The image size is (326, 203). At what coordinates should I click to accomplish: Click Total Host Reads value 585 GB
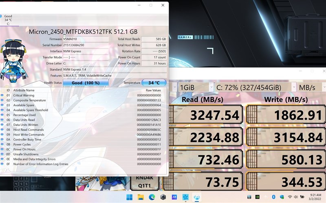click(x=154, y=39)
